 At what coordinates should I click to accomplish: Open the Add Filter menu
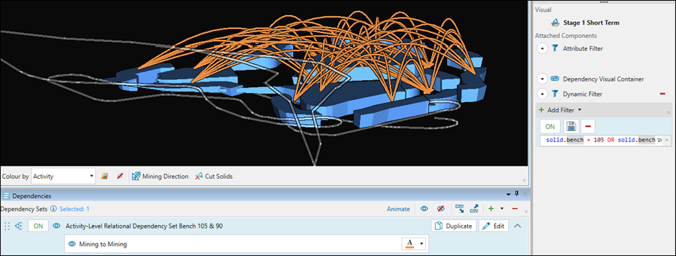560,110
